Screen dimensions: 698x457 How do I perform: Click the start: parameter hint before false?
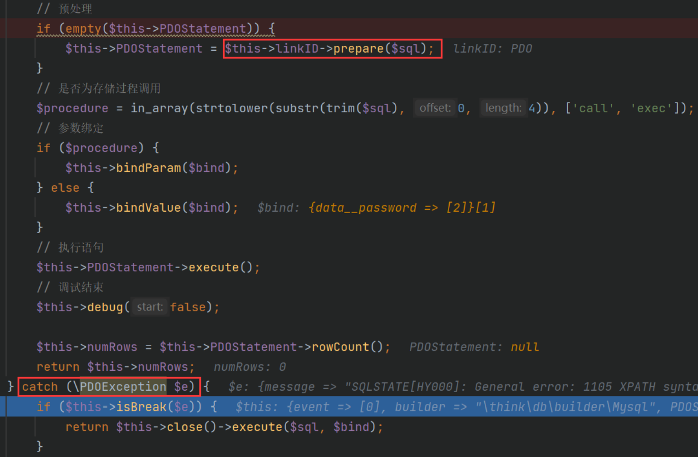(x=149, y=307)
